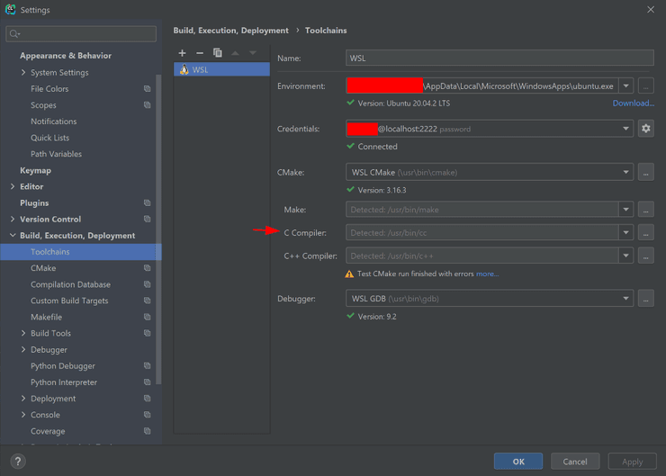Open credentials settings gear icon
This screenshot has height=476, width=666.
pyautogui.click(x=645, y=129)
